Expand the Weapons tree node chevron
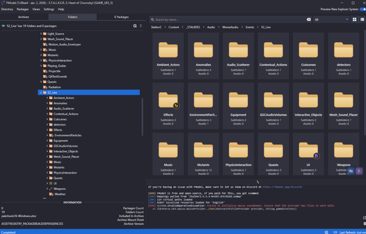The image size is (366, 234). [47, 189]
